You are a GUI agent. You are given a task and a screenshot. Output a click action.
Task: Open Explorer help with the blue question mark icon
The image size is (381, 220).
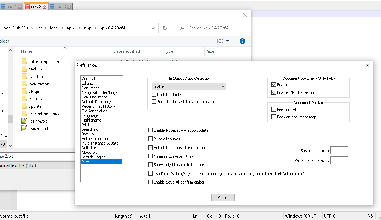tap(242, 41)
